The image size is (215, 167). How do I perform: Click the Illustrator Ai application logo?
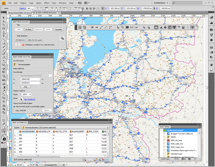[x=3, y=3]
